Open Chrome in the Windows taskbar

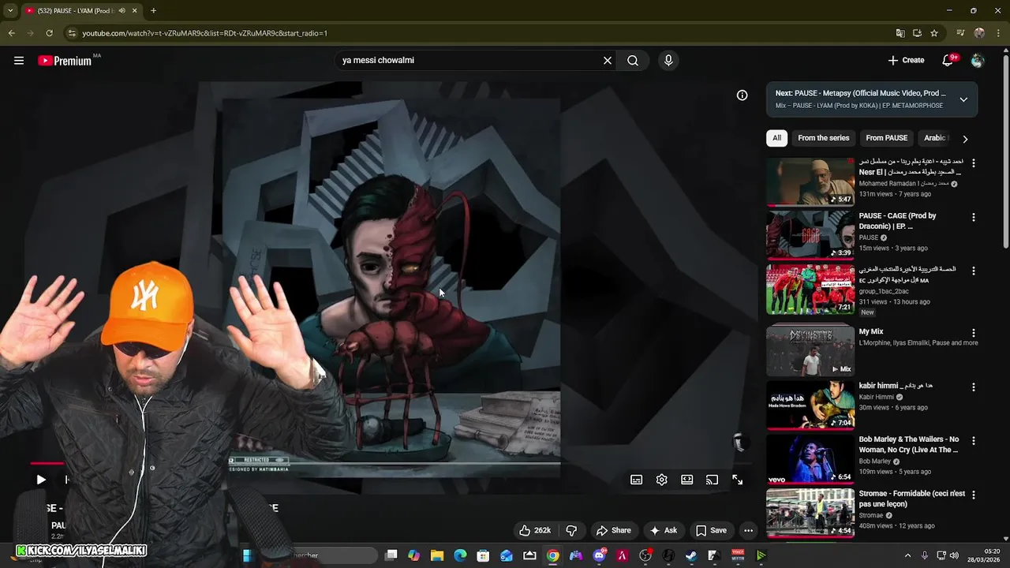pos(552,555)
